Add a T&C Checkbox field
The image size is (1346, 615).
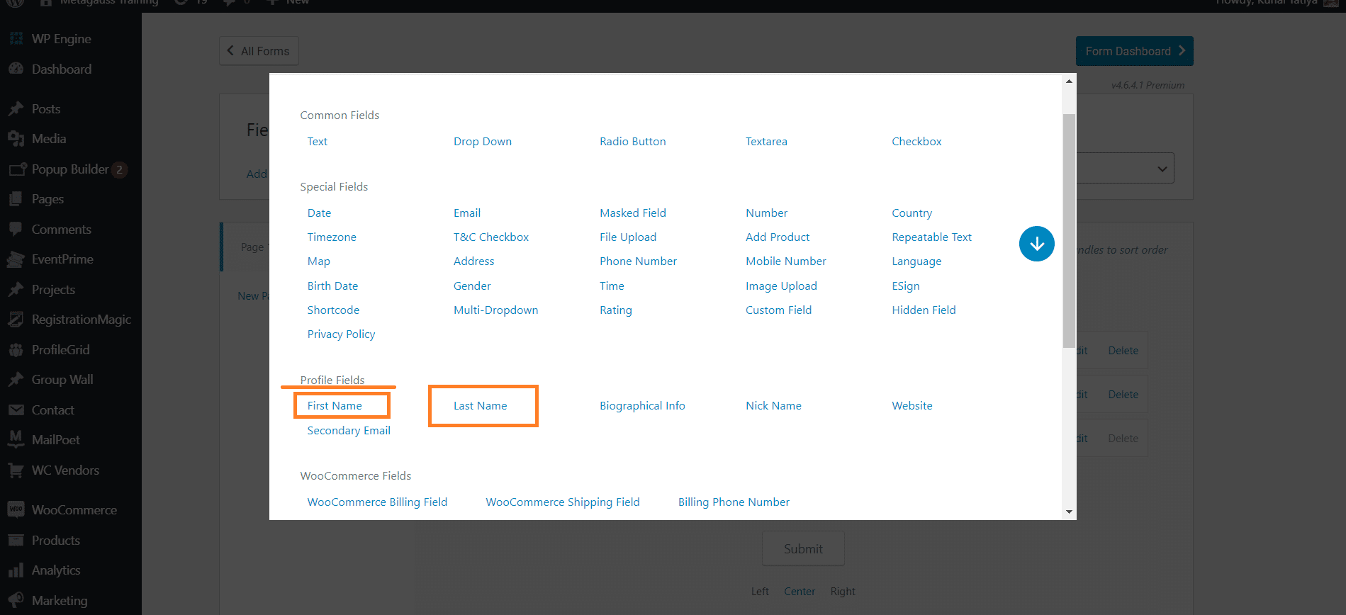pos(490,237)
